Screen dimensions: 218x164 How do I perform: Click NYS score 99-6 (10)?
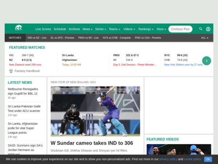point(182,55)
